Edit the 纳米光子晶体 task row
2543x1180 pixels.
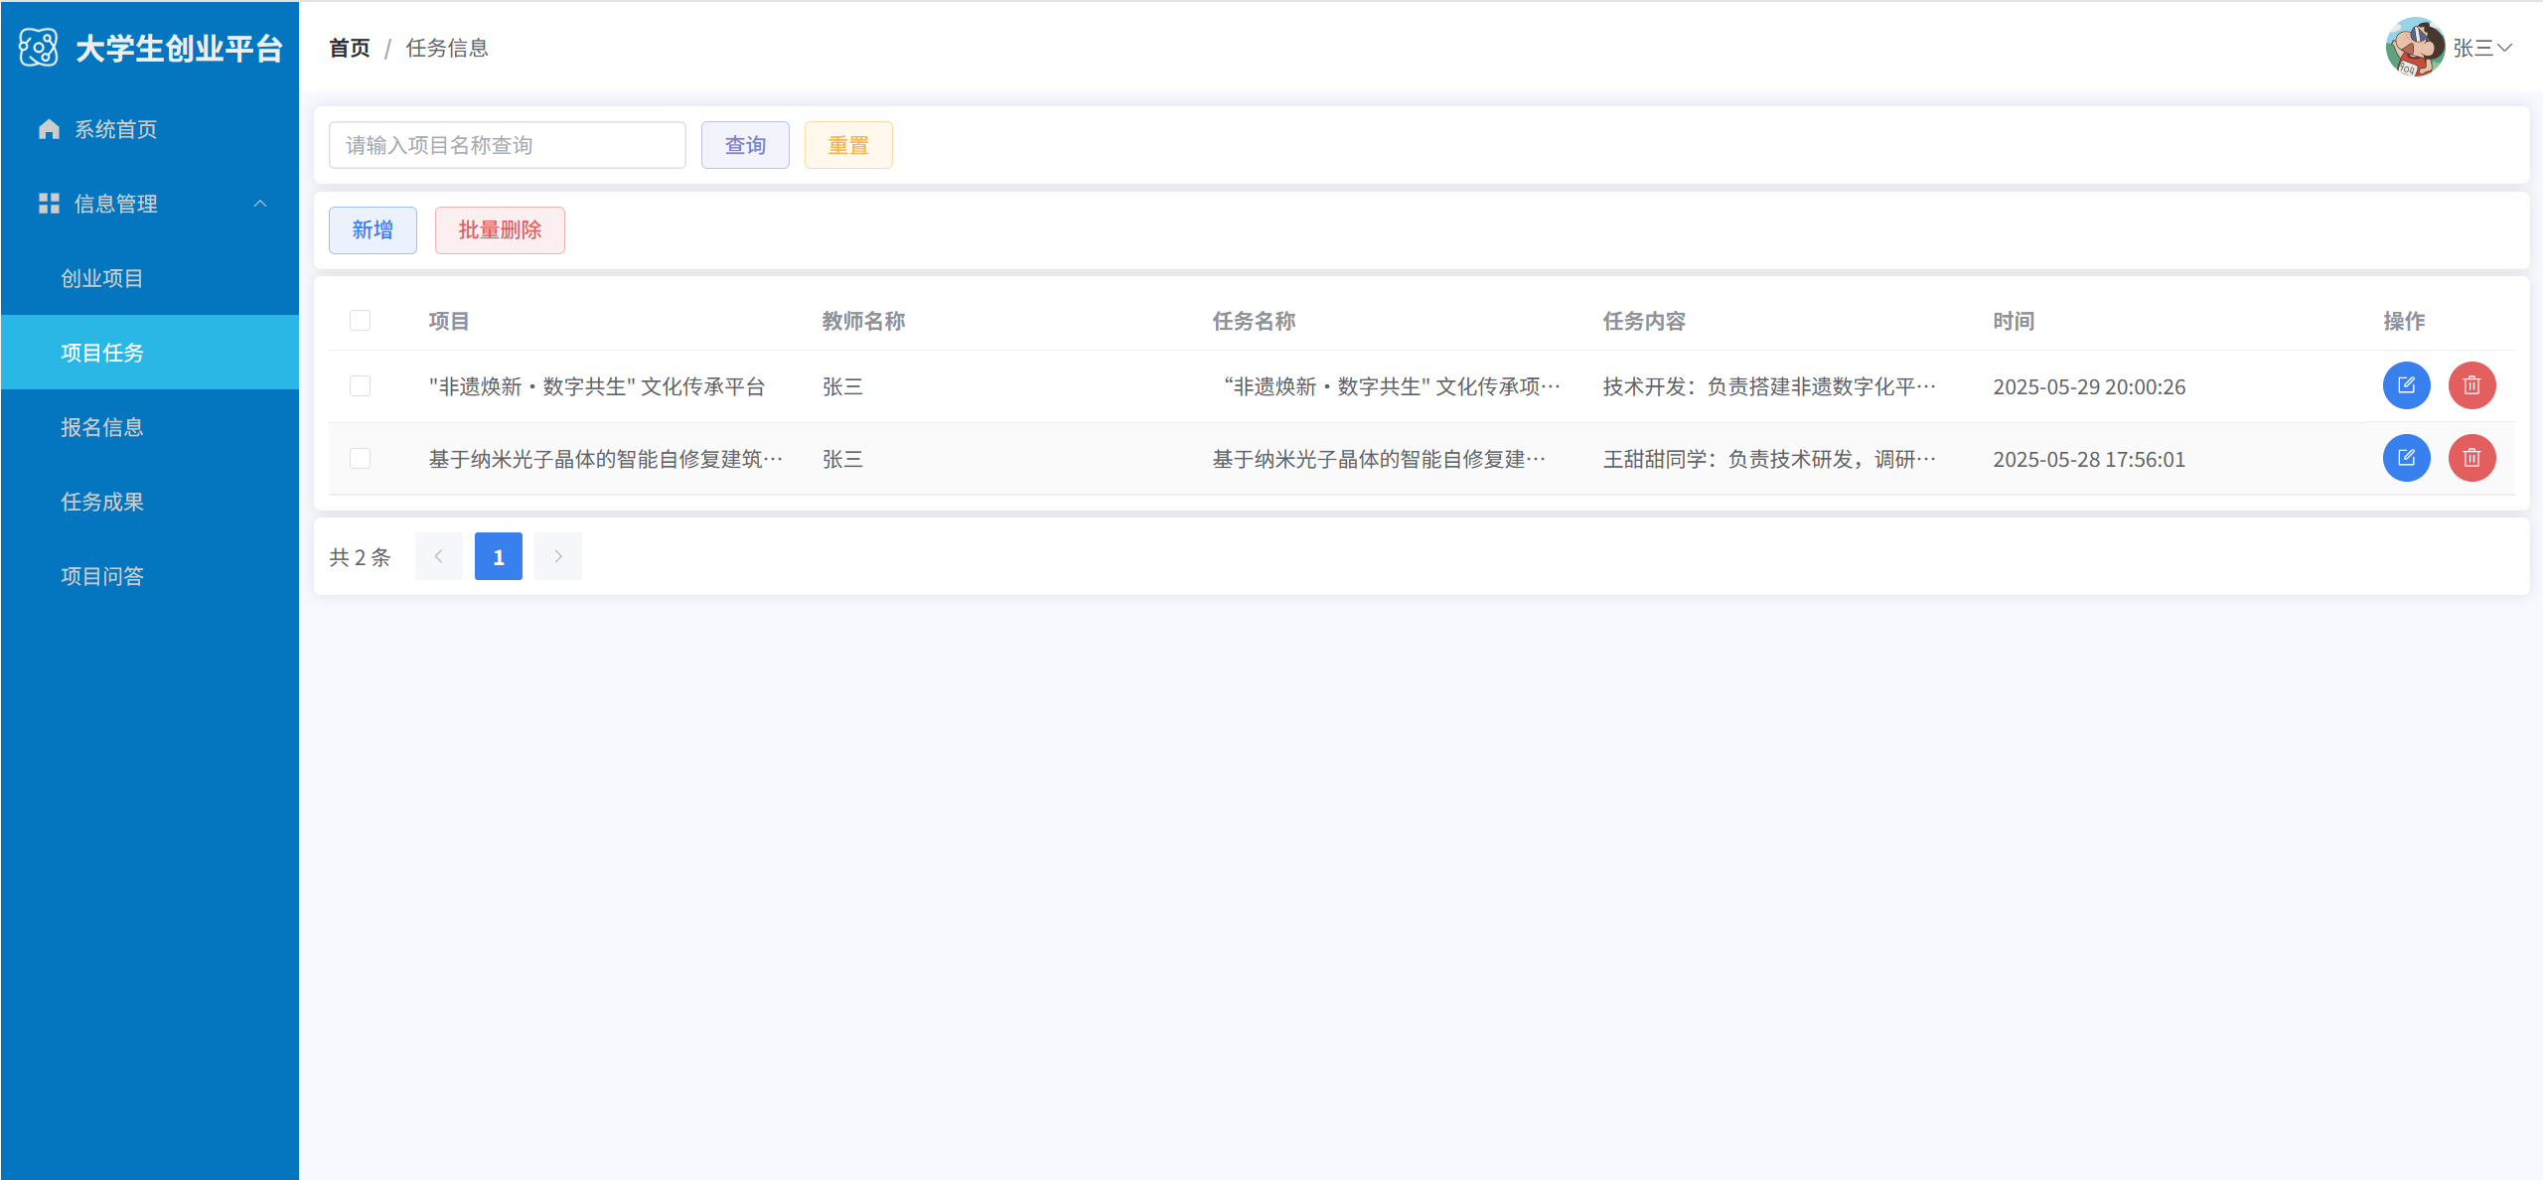click(x=2406, y=458)
